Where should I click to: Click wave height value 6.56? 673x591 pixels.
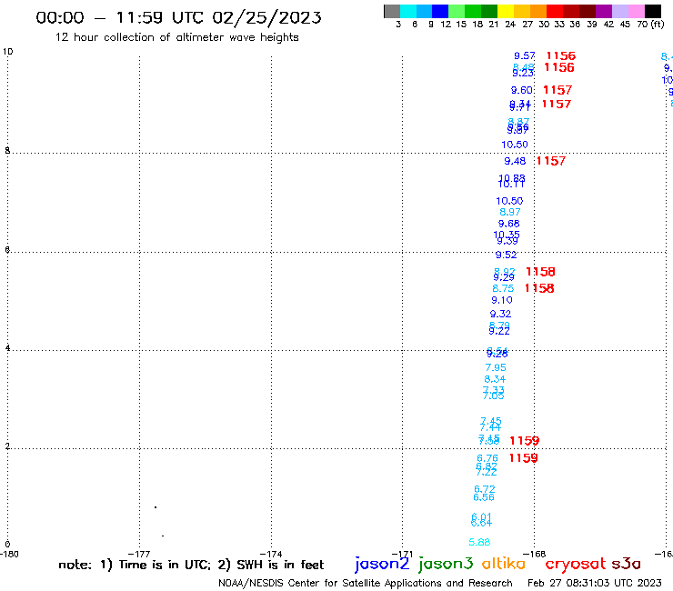click(x=484, y=497)
